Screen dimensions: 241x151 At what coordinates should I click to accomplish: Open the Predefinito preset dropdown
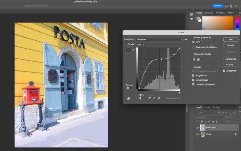pyautogui.click(x=160, y=40)
